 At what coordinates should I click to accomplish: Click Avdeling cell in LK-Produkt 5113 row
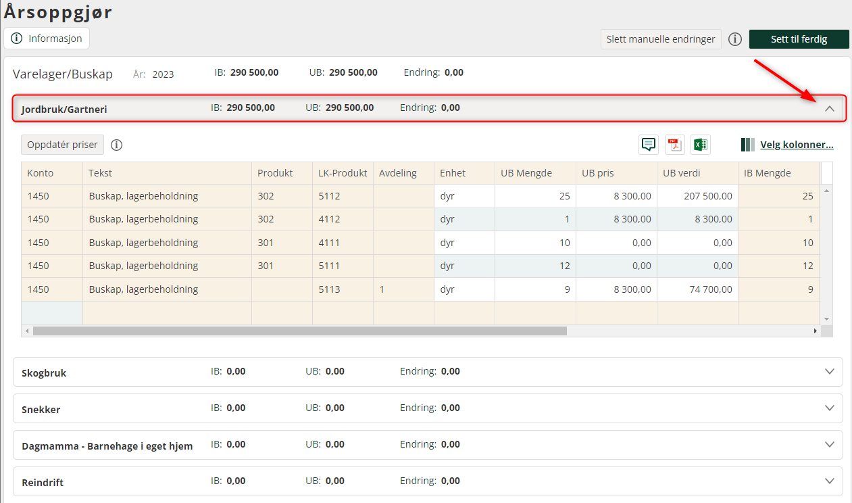click(x=403, y=289)
